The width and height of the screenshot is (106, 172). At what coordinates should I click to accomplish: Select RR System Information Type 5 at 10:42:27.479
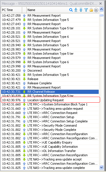point(50,20)
